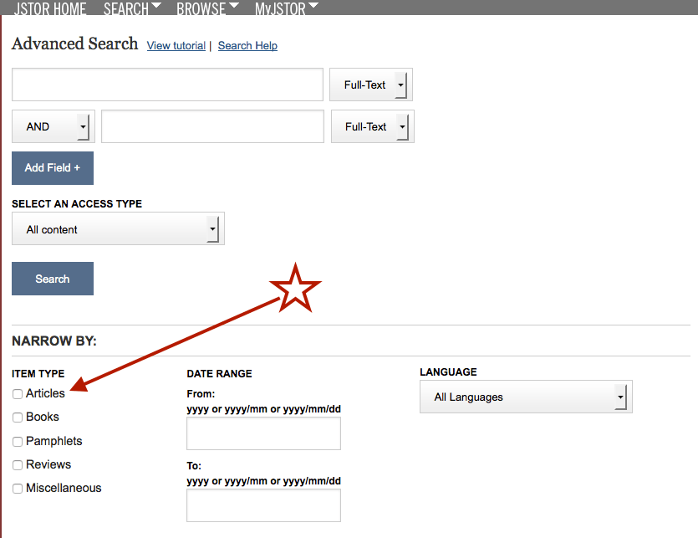The width and height of the screenshot is (698, 538).
Task: Expand the AND boolean operator dropdown
Action: pyautogui.click(x=52, y=126)
